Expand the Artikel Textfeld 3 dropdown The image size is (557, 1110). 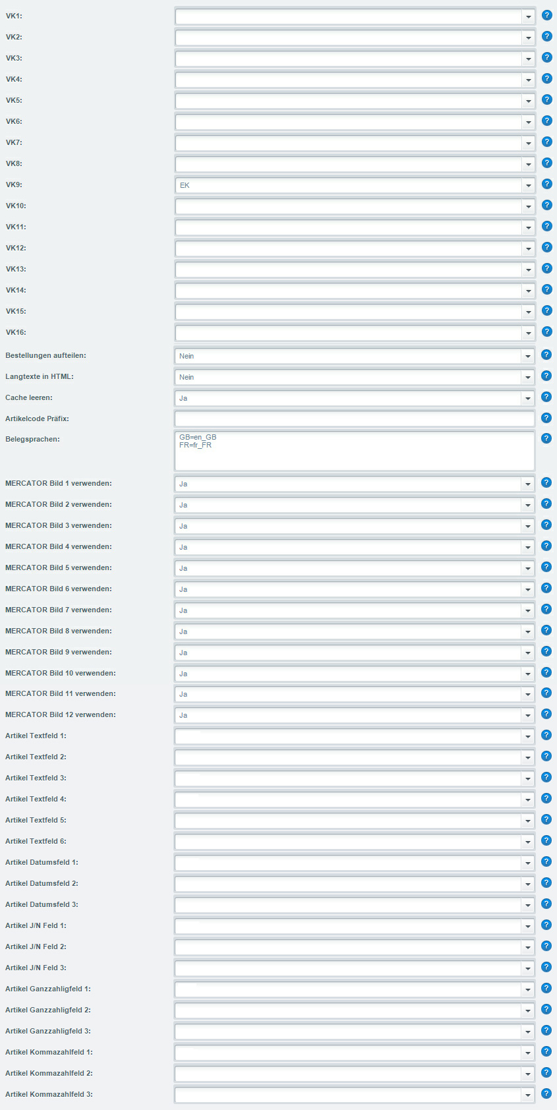tap(355, 778)
